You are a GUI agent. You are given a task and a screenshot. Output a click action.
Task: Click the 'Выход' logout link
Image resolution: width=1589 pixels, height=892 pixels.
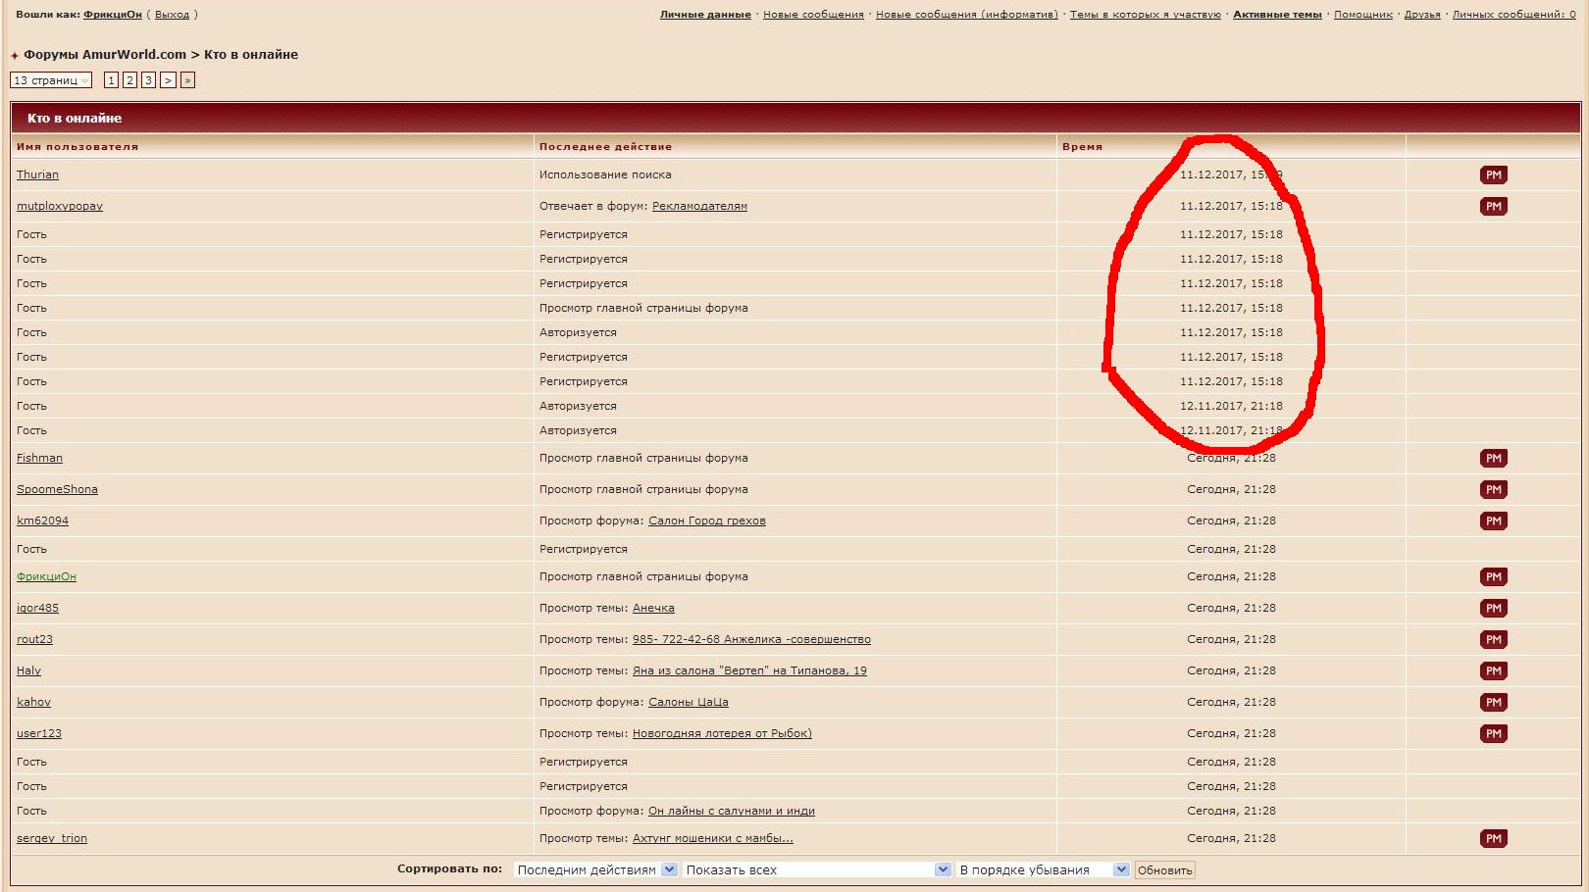coord(172,15)
